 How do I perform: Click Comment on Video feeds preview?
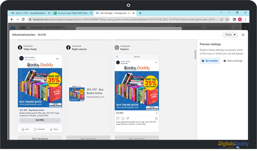(x=39, y=129)
